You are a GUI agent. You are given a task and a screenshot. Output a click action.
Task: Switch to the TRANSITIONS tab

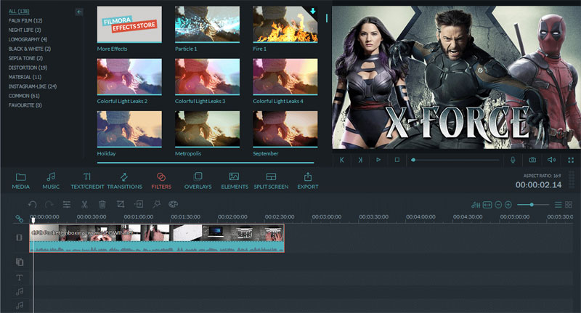(124, 181)
